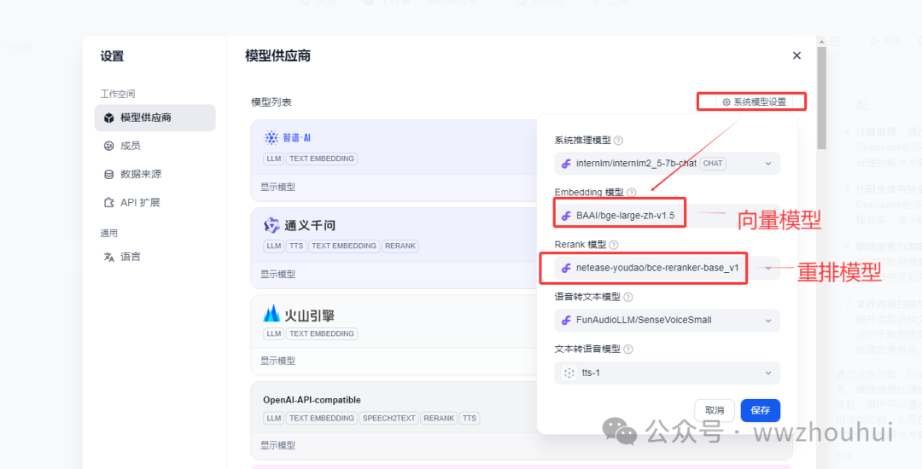Click the 模型供应商 cube icon in sidebar
Image resolution: width=922 pixels, height=469 pixels.
pos(108,118)
